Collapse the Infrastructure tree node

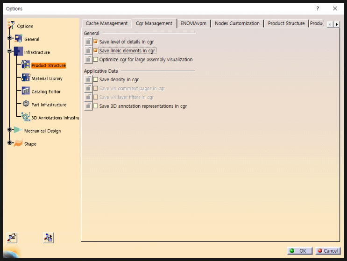(9, 51)
